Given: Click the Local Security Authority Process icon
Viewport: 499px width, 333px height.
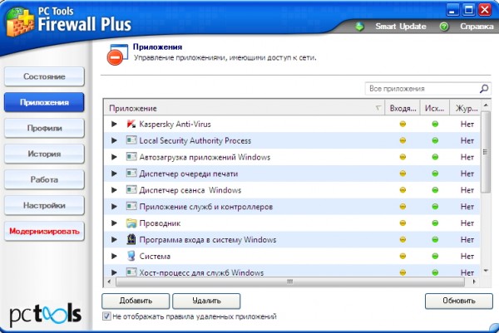Looking at the screenshot, I should point(131,140).
